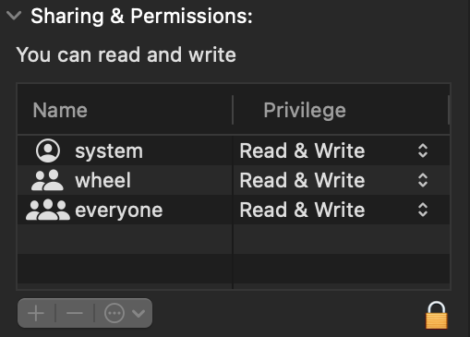Image resolution: width=470 pixels, height=337 pixels.
Task: Click the system user icon
Action: pos(48,150)
